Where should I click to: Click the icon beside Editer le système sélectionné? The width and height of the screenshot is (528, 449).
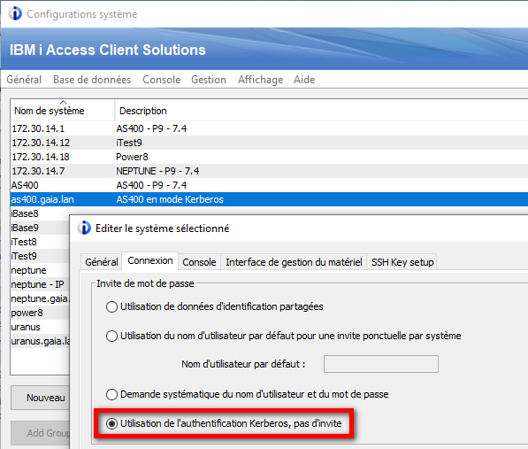84,228
